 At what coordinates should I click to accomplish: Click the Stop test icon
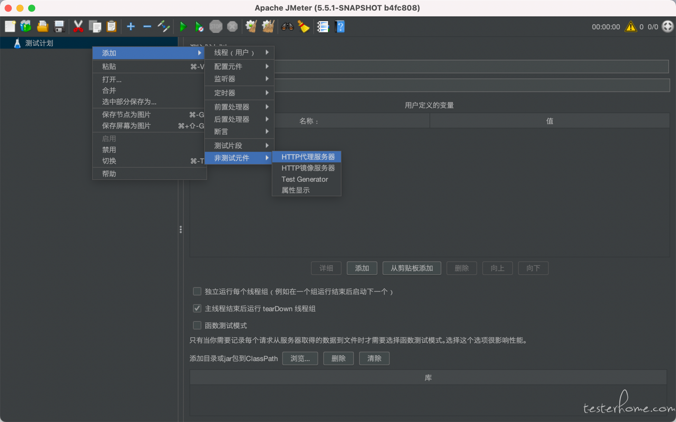pyautogui.click(x=216, y=26)
